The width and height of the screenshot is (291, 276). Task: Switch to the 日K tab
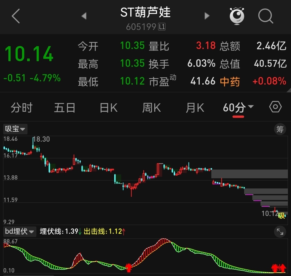pyautogui.click(x=109, y=108)
